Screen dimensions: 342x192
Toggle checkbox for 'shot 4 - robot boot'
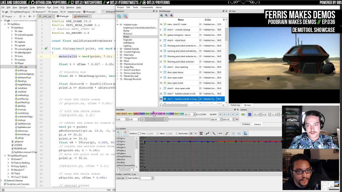pyautogui.click(x=165, y=40)
